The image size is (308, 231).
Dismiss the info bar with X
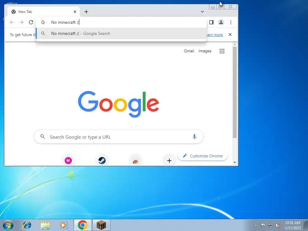point(230,35)
